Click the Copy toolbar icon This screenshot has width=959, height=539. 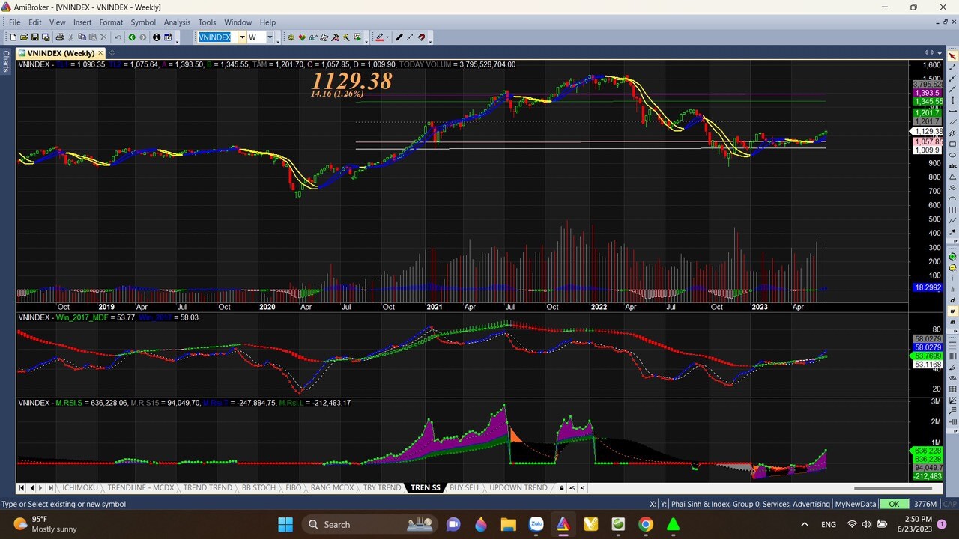pyautogui.click(x=82, y=37)
